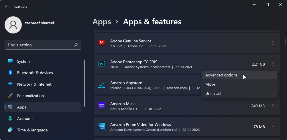Click the sidebar navigation scrollbar
Image resolution: width=287 pixels, height=140 pixels.
tap(84, 83)
